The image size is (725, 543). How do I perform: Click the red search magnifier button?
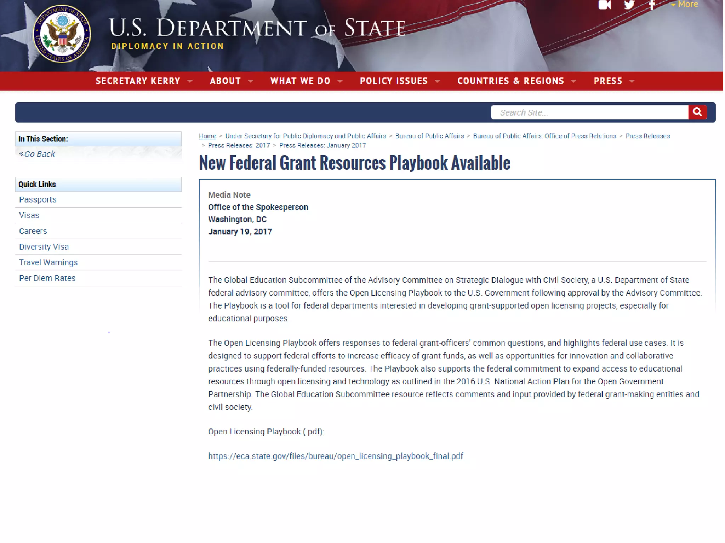[697, 112]
